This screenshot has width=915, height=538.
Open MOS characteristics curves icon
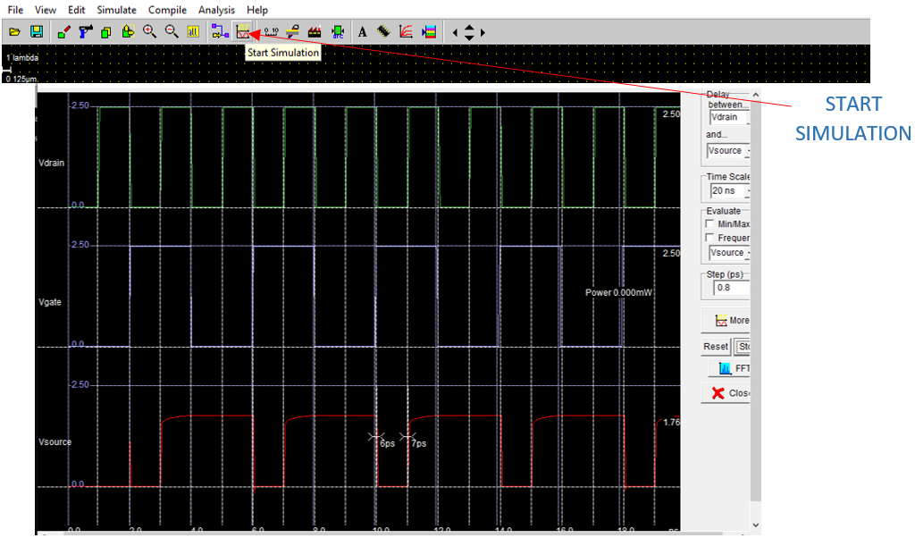coord(407,32)
